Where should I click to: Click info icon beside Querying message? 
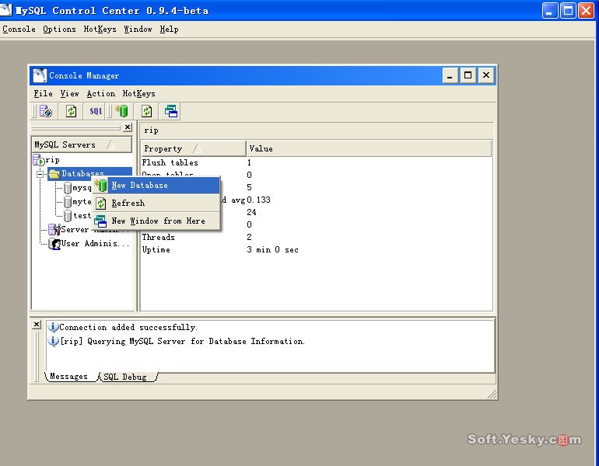tap(53, 341)
